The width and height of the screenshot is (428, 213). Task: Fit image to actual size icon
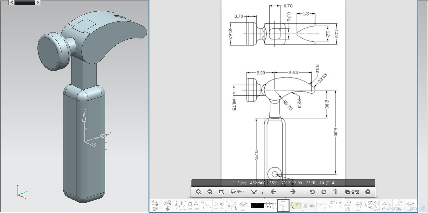[x=221, y=192]
